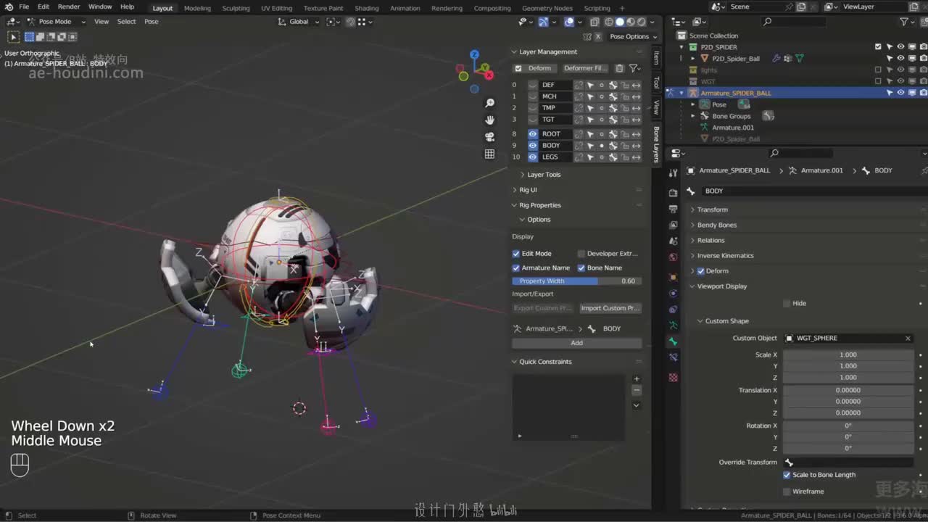The height and width of the screenshot is (522, 928).
Task: Disable the Armature Name checkbox
Action: [516, 268]
